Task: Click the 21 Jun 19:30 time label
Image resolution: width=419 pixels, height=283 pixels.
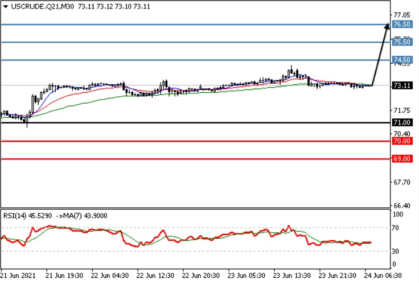Action: 64,276
